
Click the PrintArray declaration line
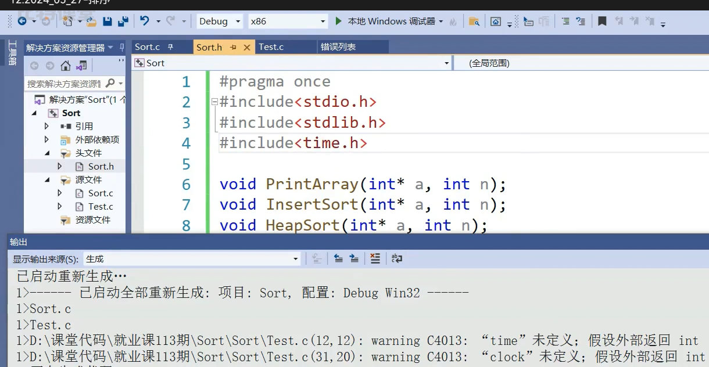(x=363, y=184)
